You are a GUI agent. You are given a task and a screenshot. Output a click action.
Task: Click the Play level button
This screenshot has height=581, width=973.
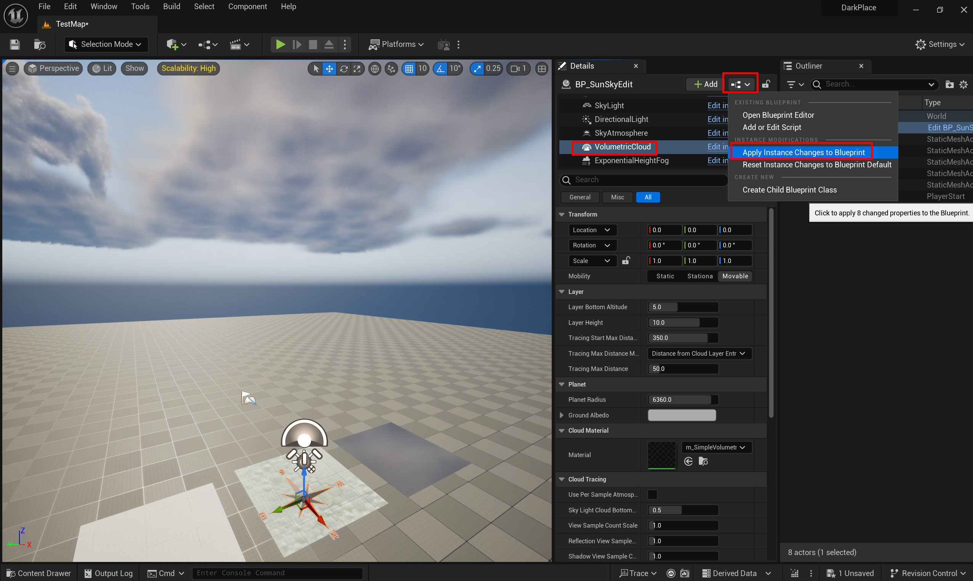click(x=280, y=44)
